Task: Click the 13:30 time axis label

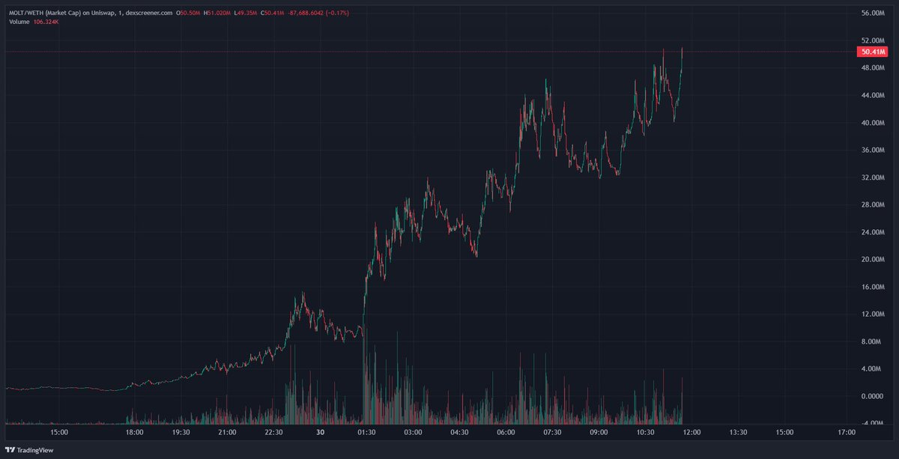Action: pyautogui.click(x=738, y=432)
